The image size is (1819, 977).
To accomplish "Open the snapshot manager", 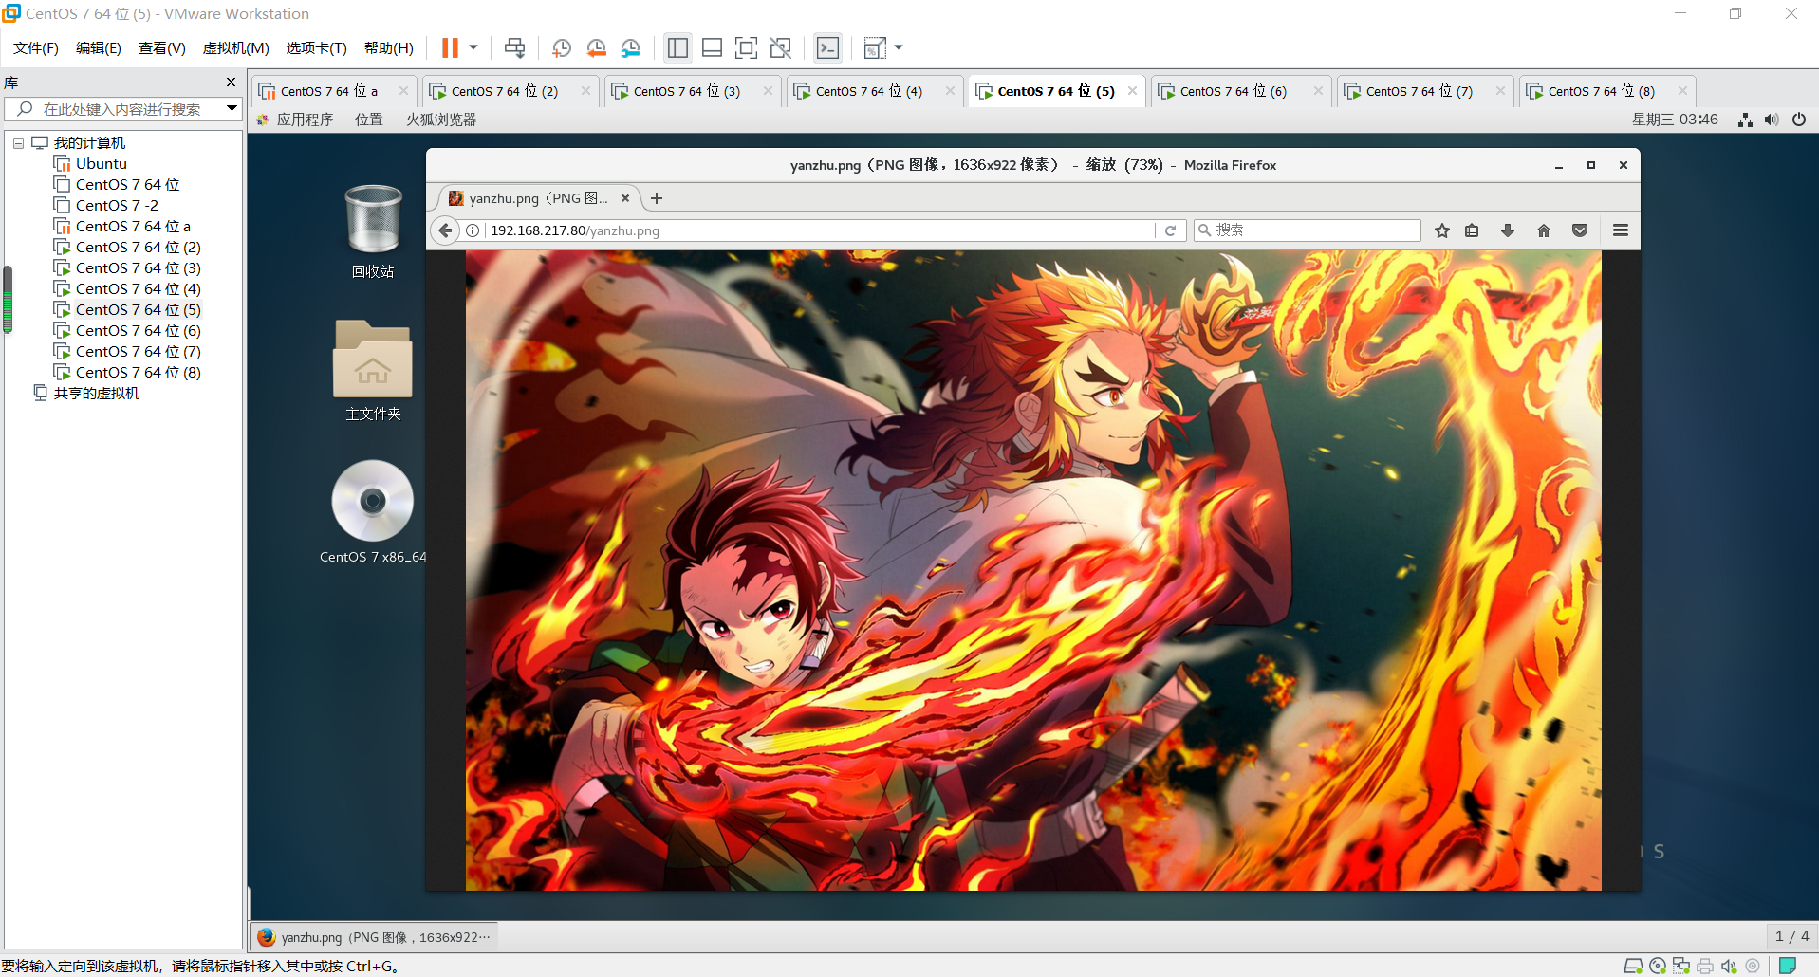I will pyautogui.click(x=631, y=48).
